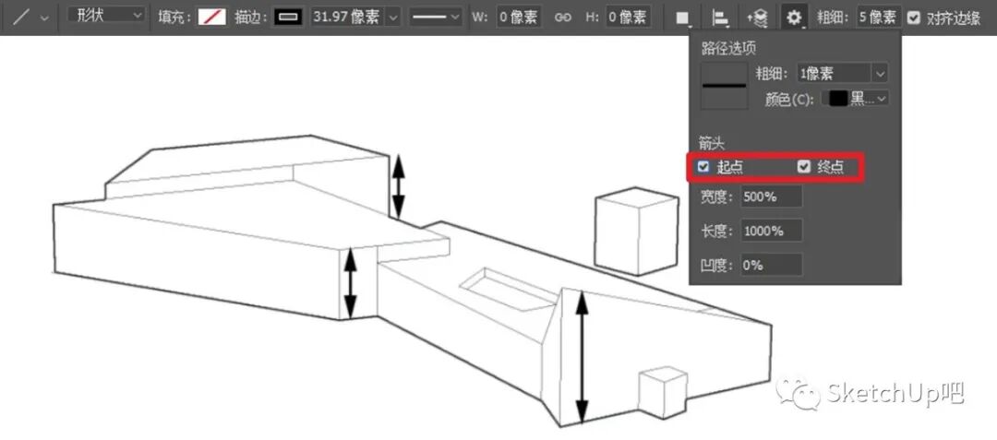
Task: Click the 颜色(C) black color swatch
Action: coord(838,99)
